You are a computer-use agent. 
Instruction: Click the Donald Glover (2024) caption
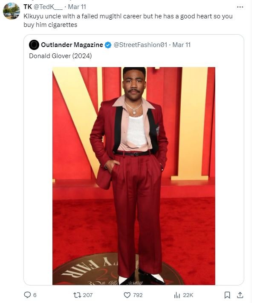tap(61, 56)
